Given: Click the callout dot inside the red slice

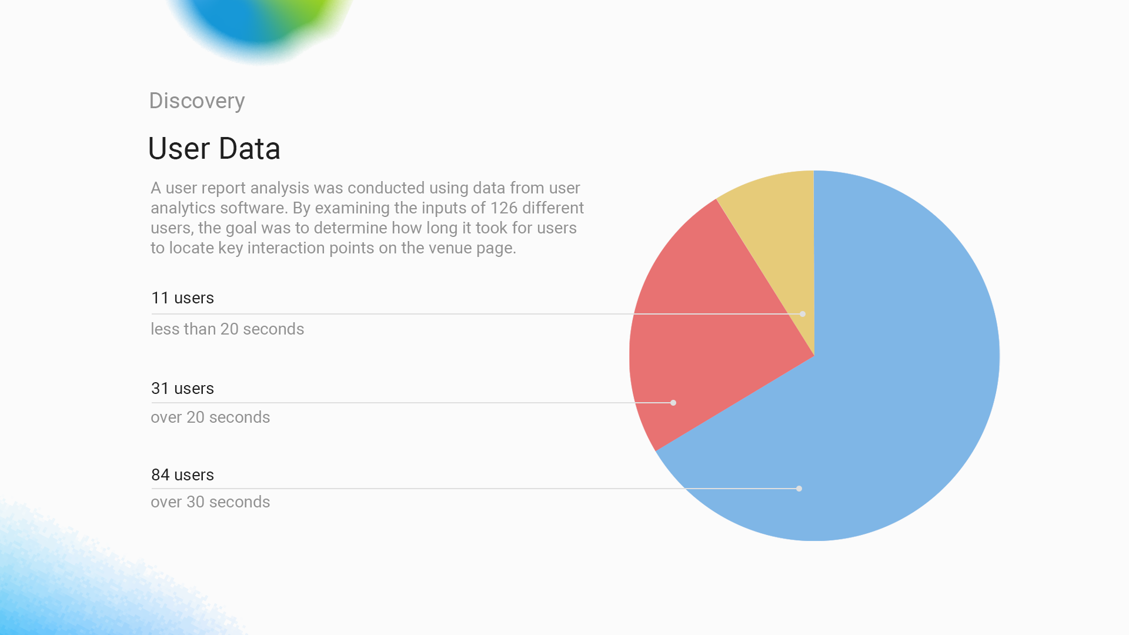Looking at the screenshot, I should 673,403.
